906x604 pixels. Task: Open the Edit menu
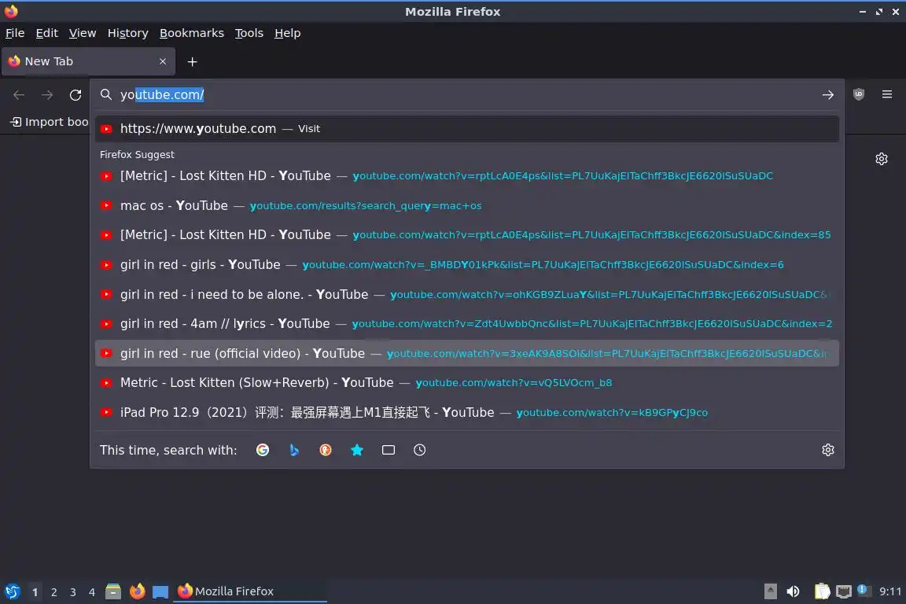click(x=47, y=33)
